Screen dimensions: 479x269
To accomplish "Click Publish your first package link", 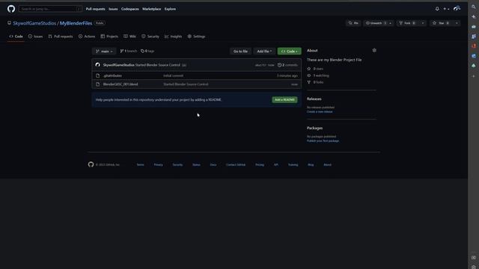I will click(323, 141).
